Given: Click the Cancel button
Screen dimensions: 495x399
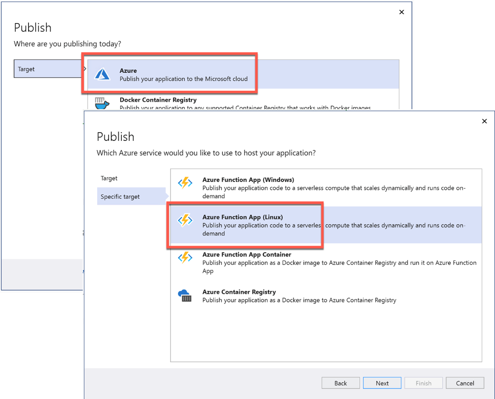Looking at the screenshot, I should coord(465,383).
